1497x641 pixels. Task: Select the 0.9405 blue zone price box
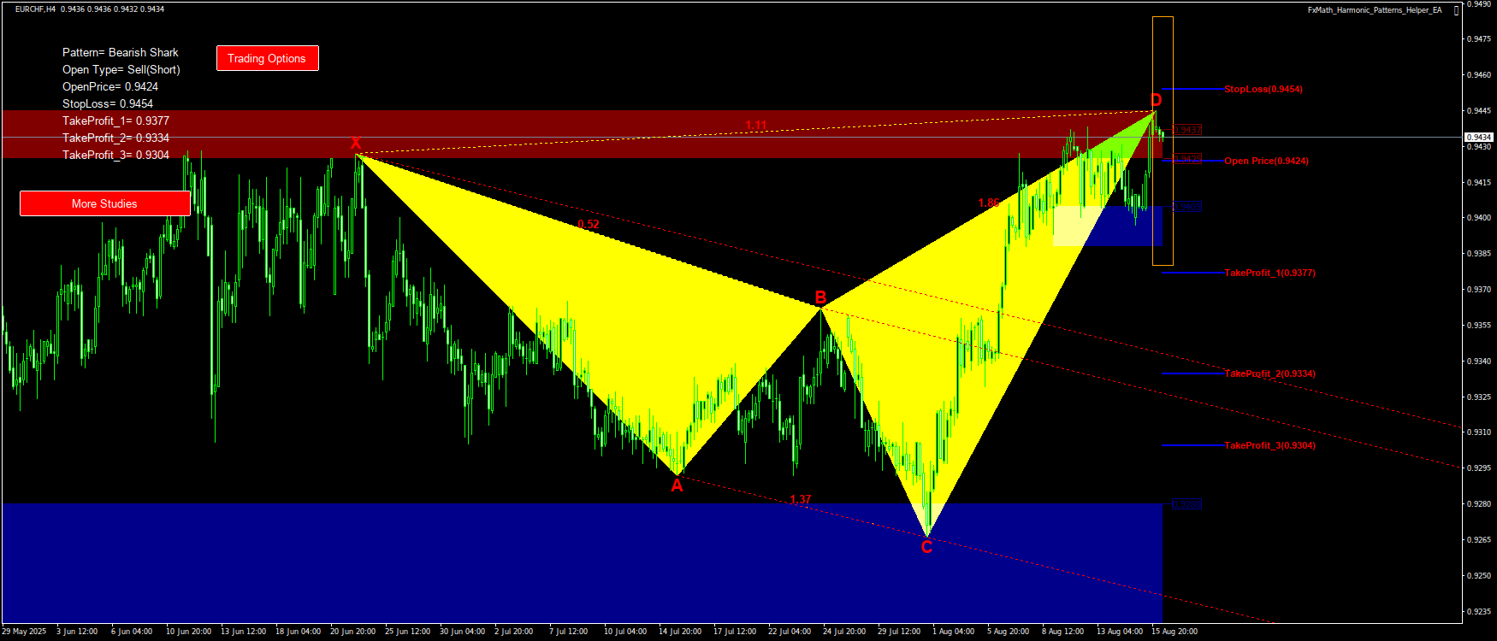pos(1186,207)
